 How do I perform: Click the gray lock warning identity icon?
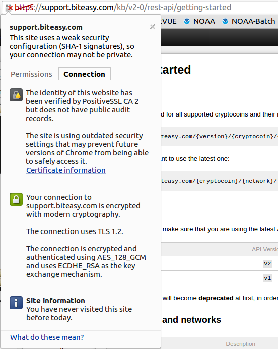(16, 95)
